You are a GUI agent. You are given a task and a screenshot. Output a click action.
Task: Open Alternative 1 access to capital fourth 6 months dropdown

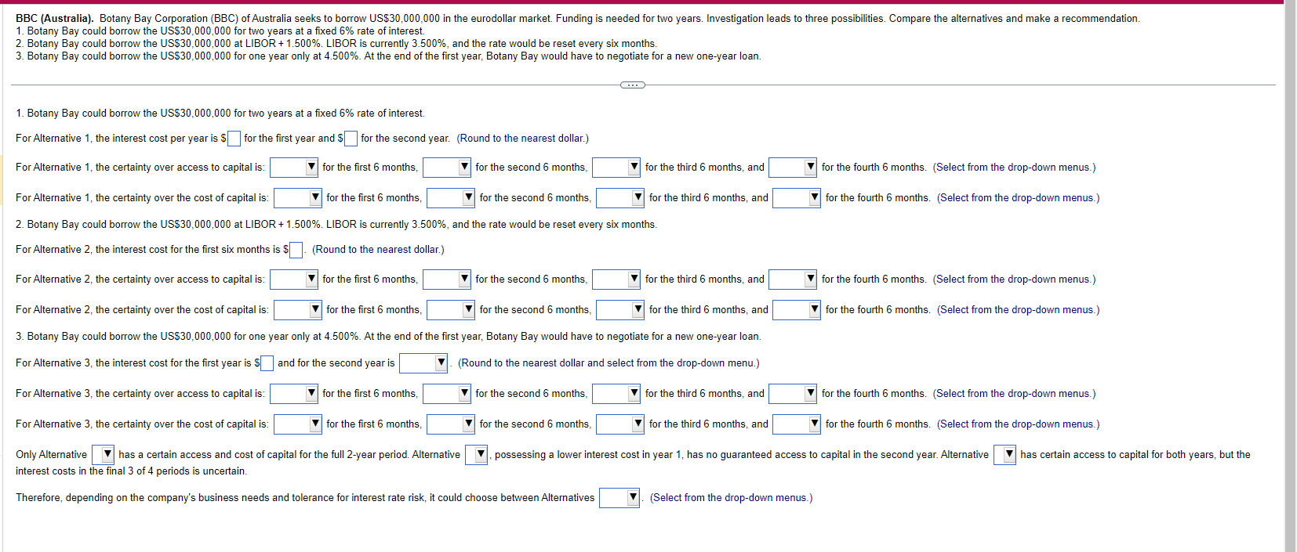[x=793, y=168]
